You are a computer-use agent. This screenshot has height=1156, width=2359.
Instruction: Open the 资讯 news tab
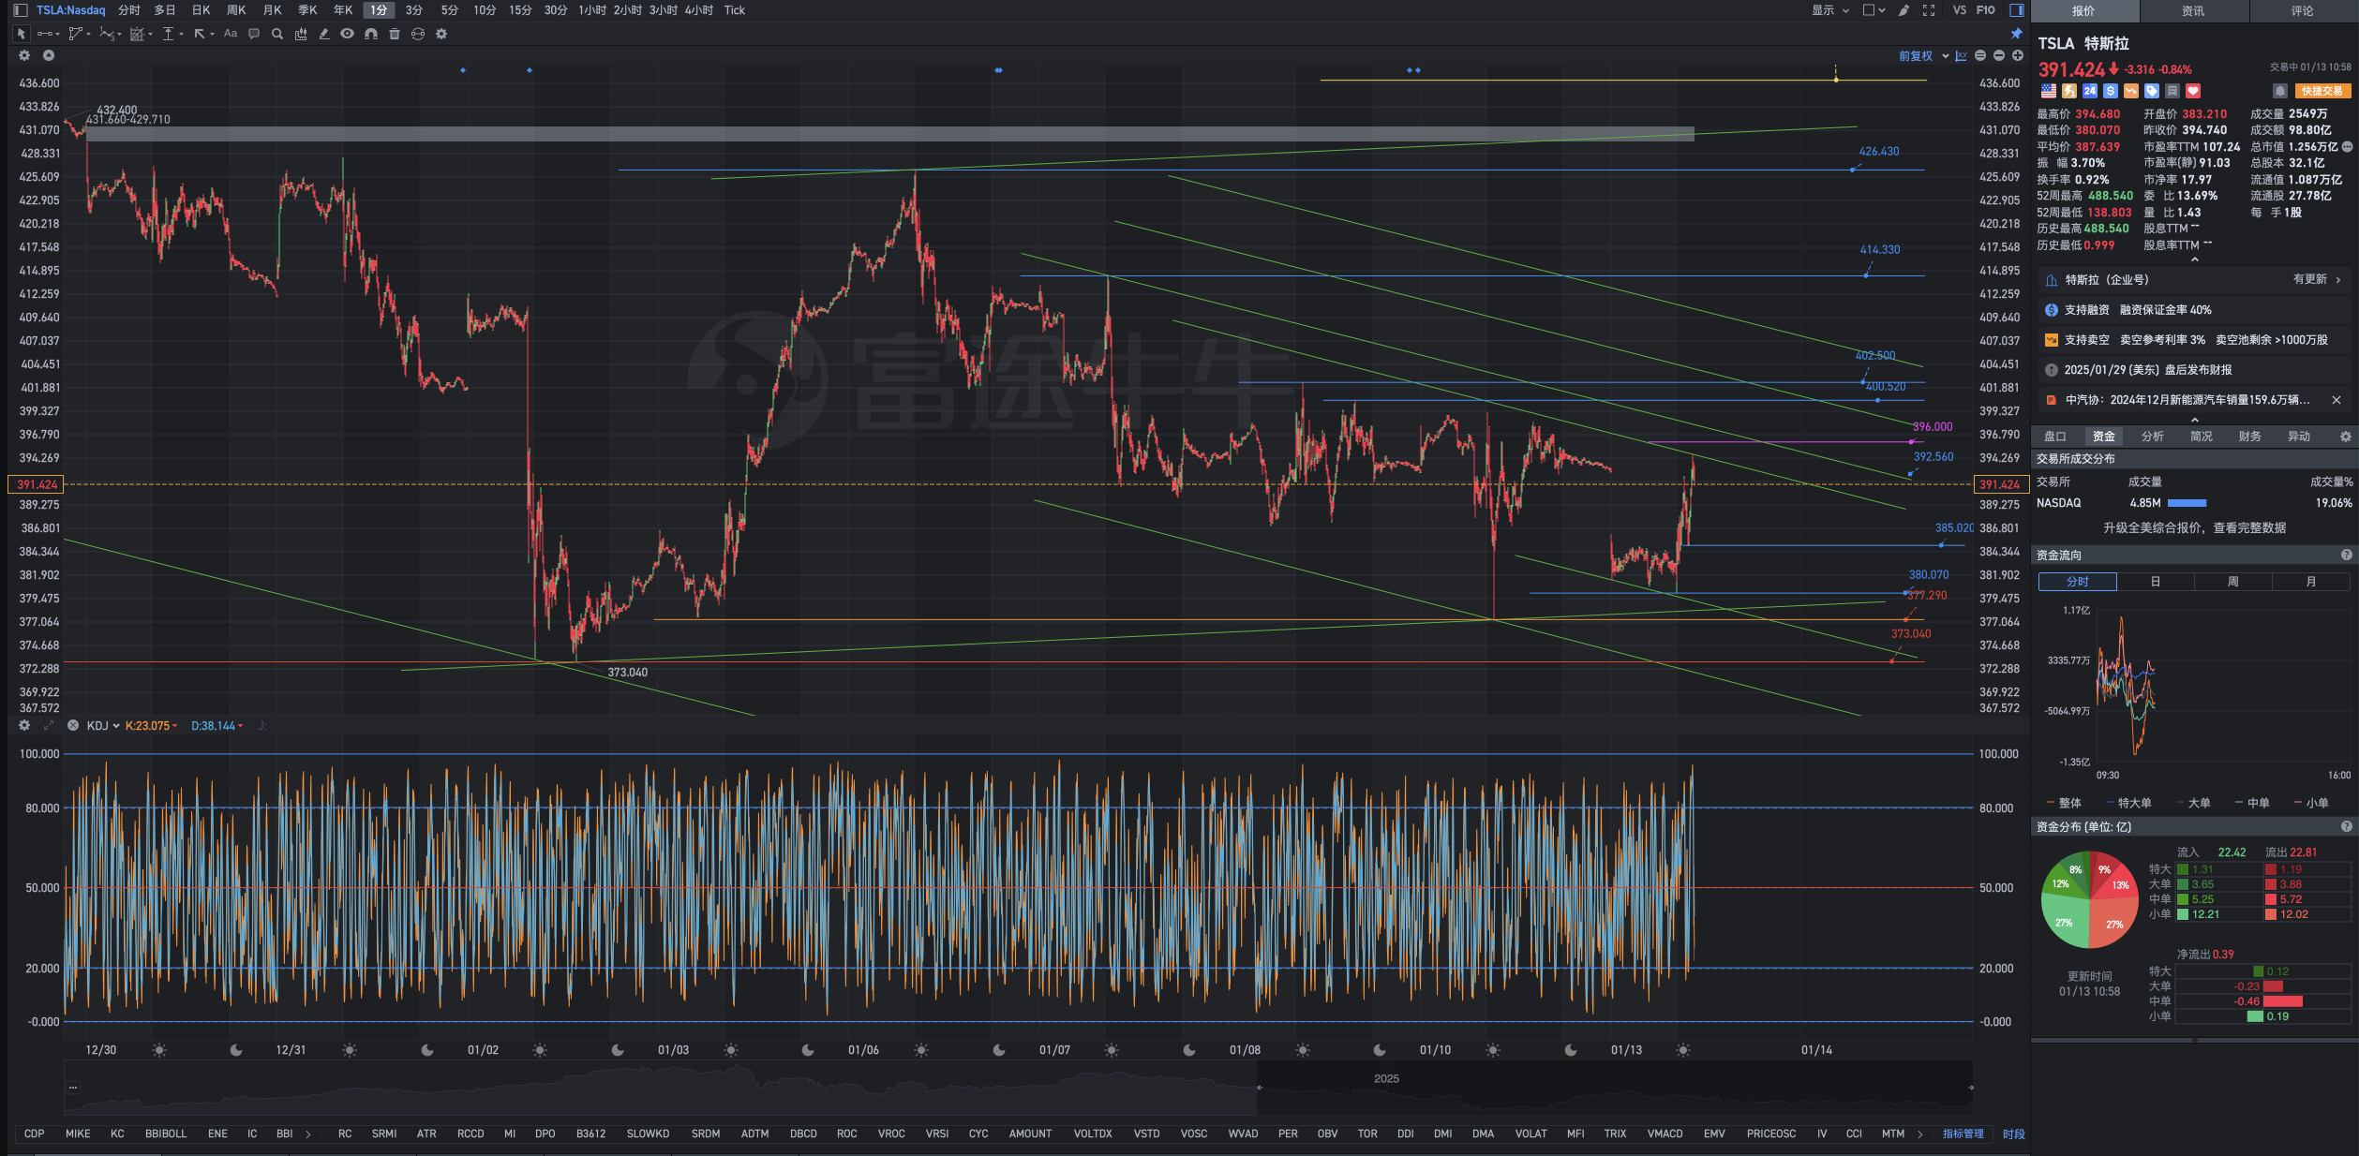click(2193, 11)
